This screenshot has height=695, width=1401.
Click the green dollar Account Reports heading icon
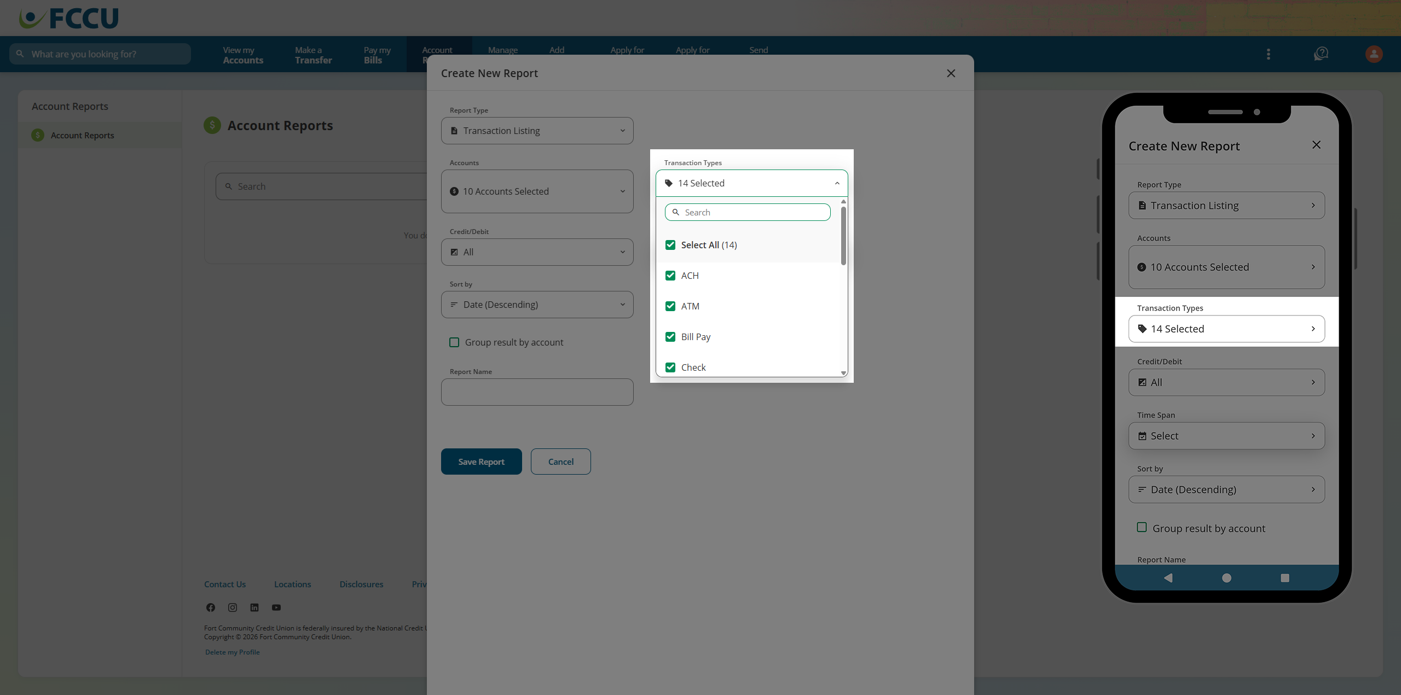pyautogui.click(x=212, y=125)
